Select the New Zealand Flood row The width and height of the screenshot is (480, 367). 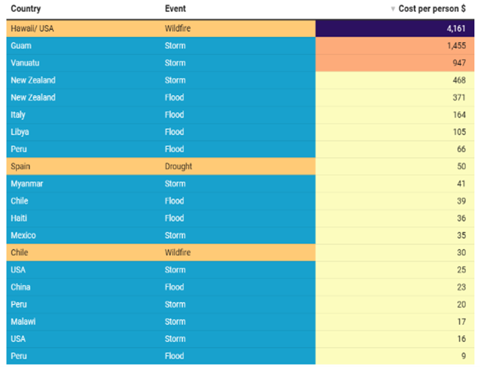(x=240, y=97)
